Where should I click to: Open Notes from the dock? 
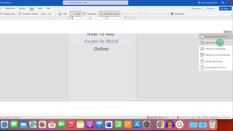pyautogui.click(x=80, y=124)
